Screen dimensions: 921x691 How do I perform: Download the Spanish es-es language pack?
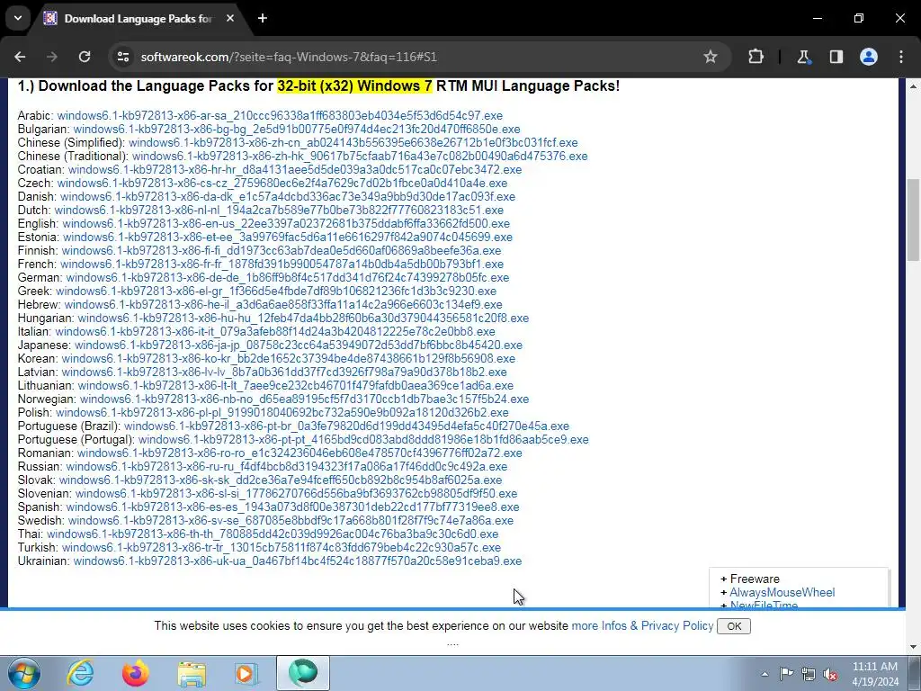[292, 507]
